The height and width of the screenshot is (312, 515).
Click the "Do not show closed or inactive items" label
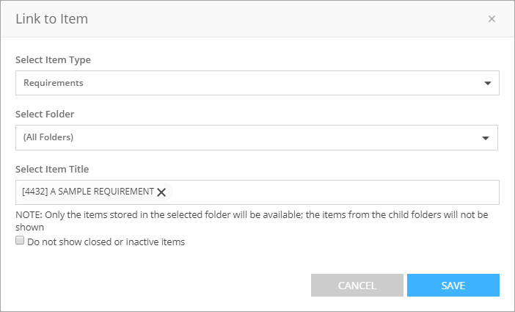[x=106, y=242]
